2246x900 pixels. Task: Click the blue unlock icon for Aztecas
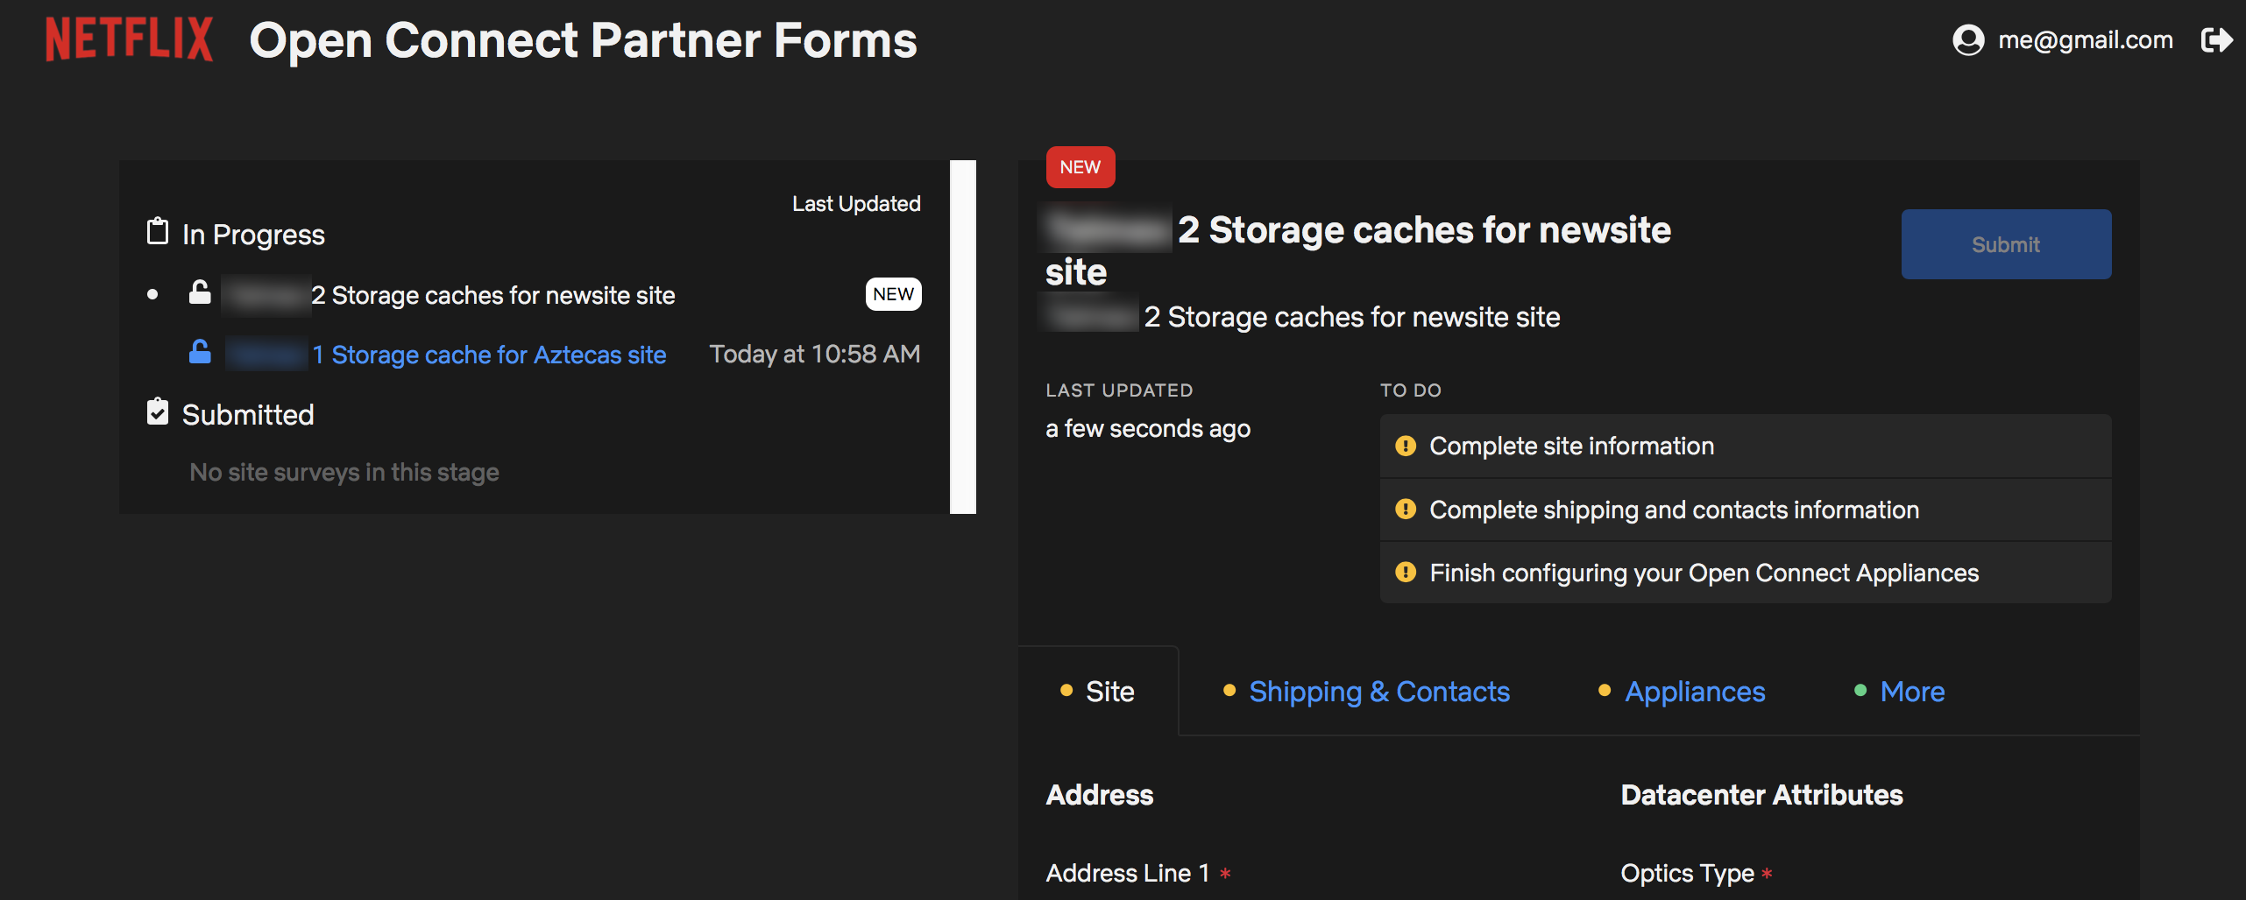click(x=200, y=353)
